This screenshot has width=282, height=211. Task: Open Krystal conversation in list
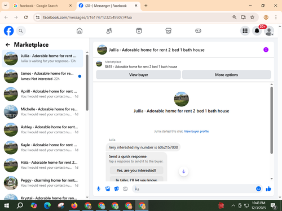(42, 196)
